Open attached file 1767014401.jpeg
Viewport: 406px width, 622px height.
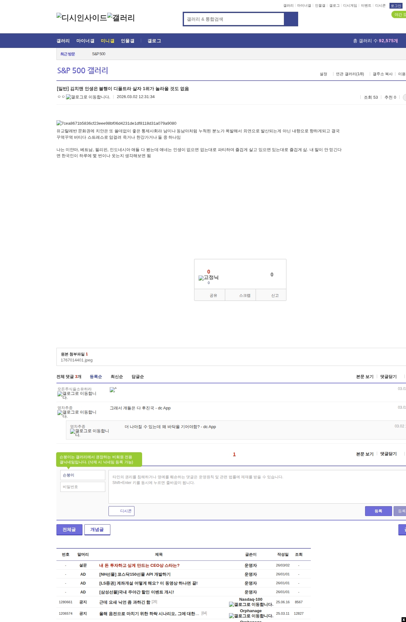77,360
